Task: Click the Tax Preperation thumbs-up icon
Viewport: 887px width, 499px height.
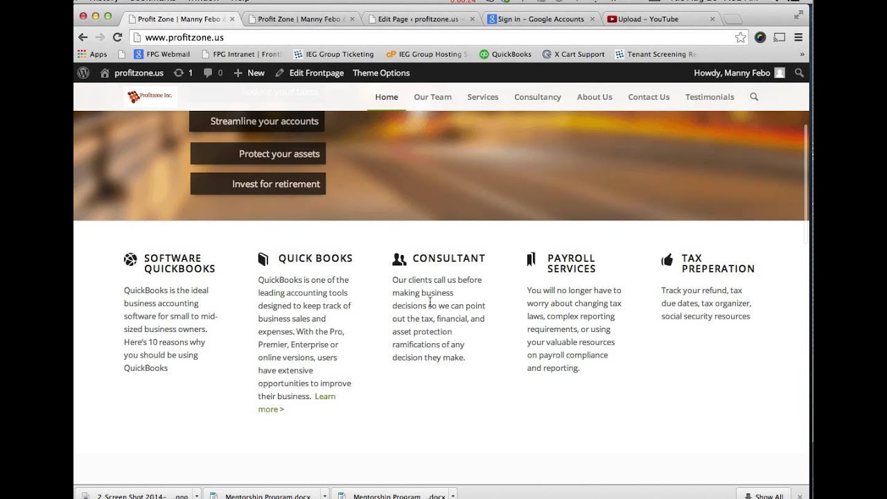Action: tap(667, 259)
